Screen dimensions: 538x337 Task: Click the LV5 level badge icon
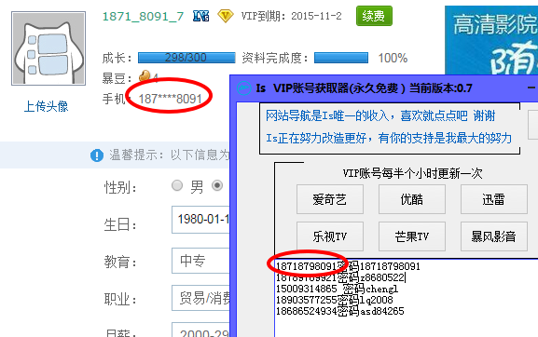[200, 16]
